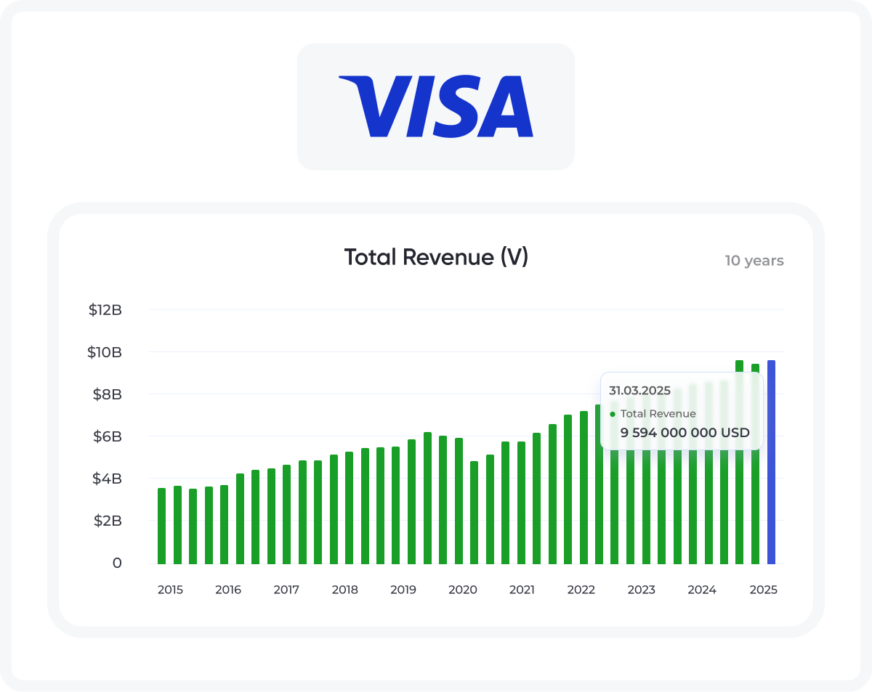Image resolution: width=872 pixels, height=692 pixels.
Task: Select the tallest green bar left of the blue bar's neighbor
Action: [x=739, y=462]
